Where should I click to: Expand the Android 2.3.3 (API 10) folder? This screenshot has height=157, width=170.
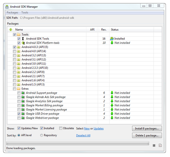click(x=19, y=68)
